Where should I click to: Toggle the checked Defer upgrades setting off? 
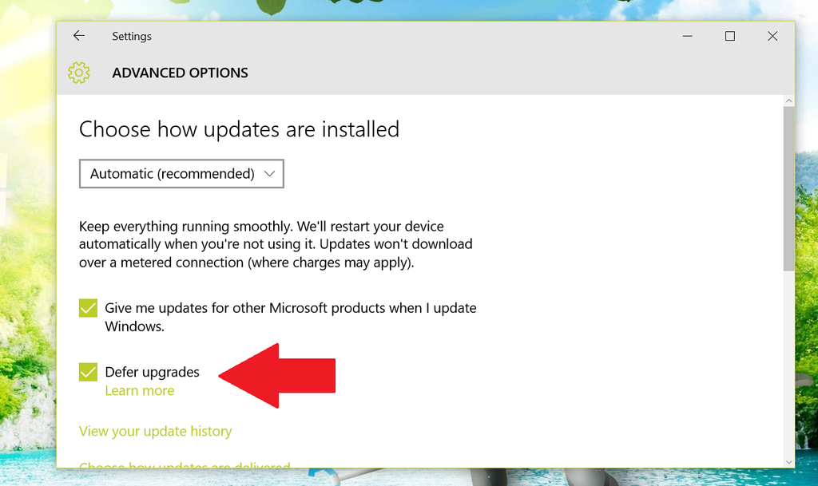pos(87,371)
